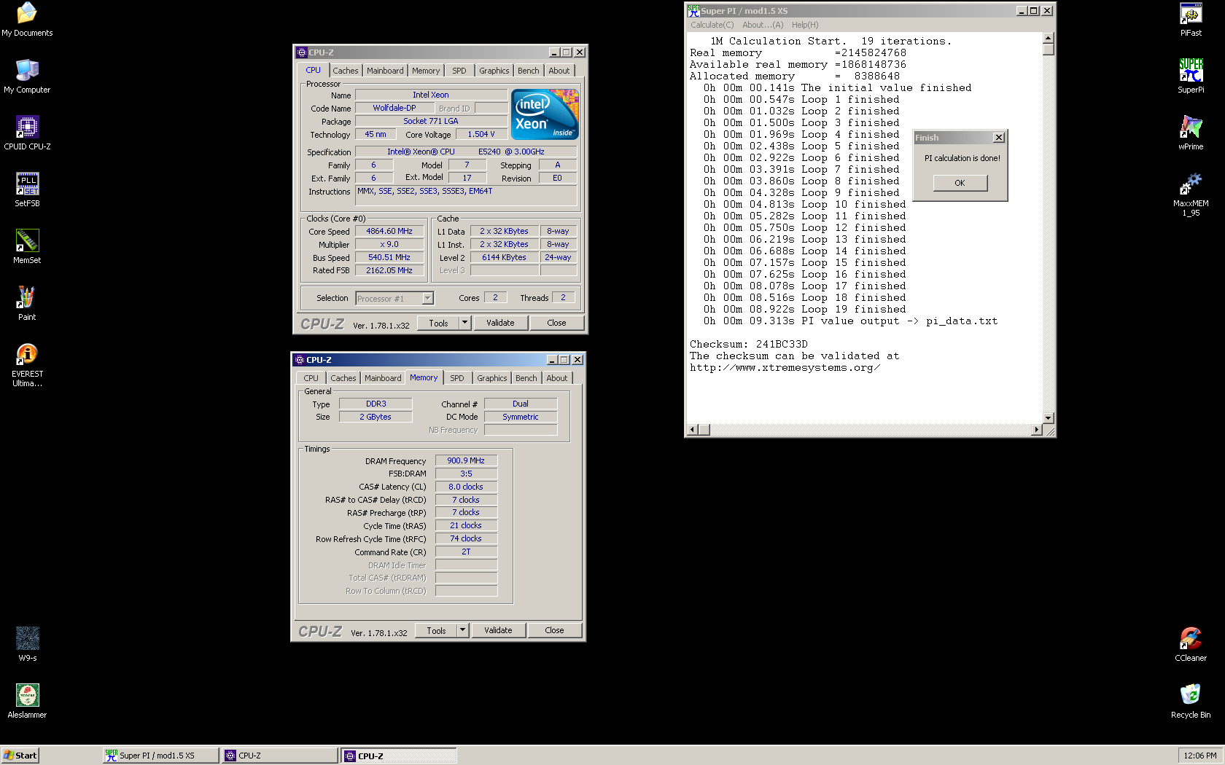Viewport: 1225px width, 765px height.
Task: Switch to Mainboard tab in upper CPU-Z
Action: [x=385, y=71]
